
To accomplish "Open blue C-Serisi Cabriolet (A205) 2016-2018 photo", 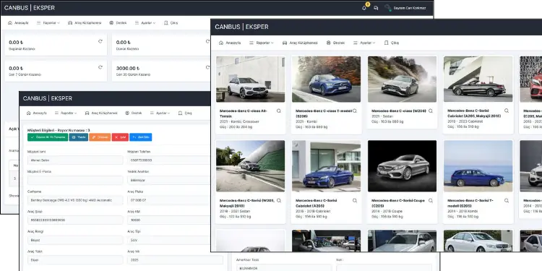I will coord(327,166).
